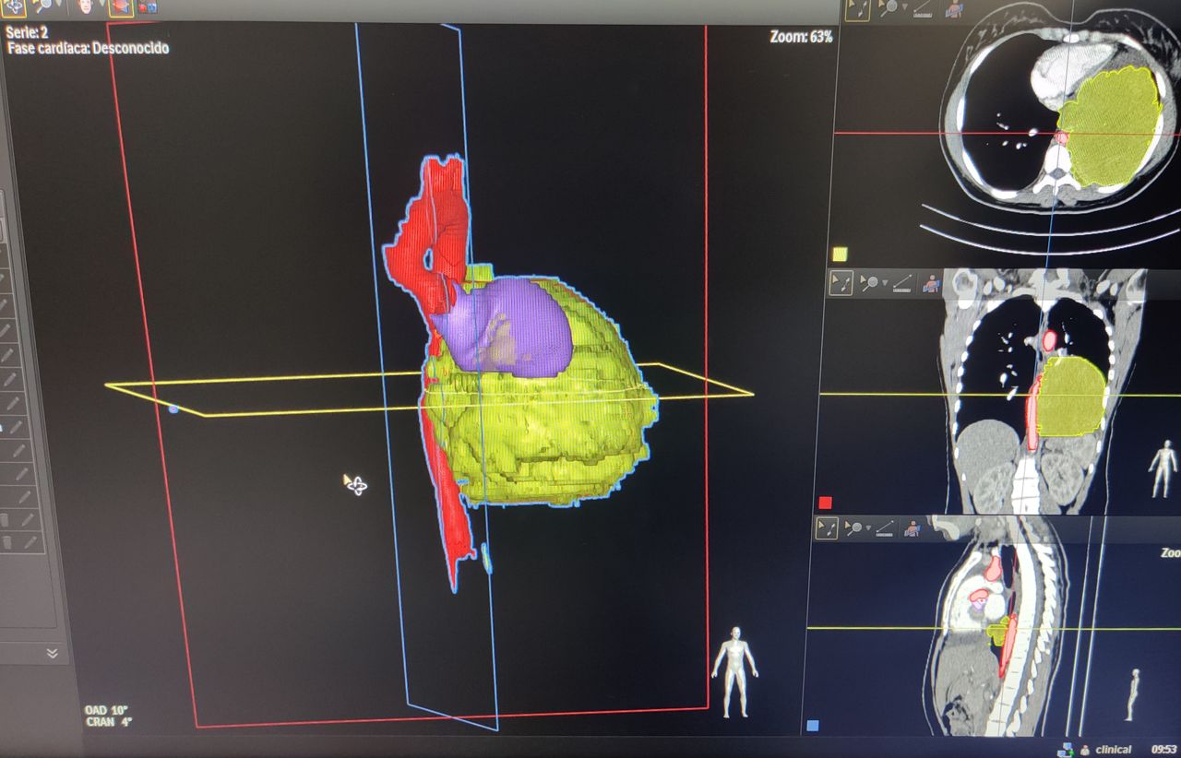
Task: Activate the zoom magnifier tool in main toolbar
Action: click(x=44, y=7)
